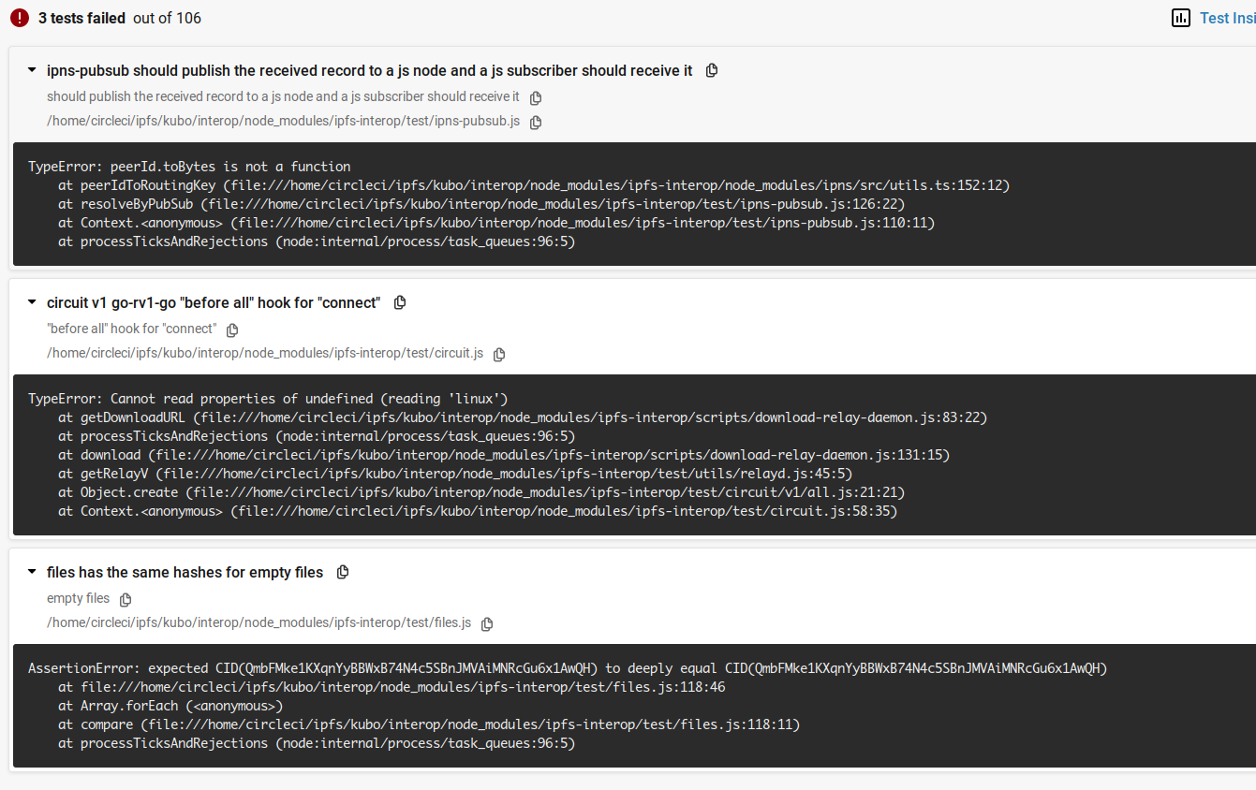Copy the ipns-pubsub test title
The height and width of the screenshot is (790, 1256).
712,70
